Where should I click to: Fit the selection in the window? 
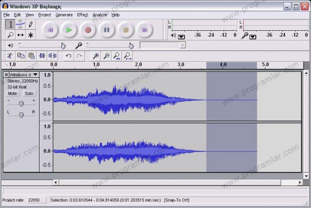tap(117, 56)
